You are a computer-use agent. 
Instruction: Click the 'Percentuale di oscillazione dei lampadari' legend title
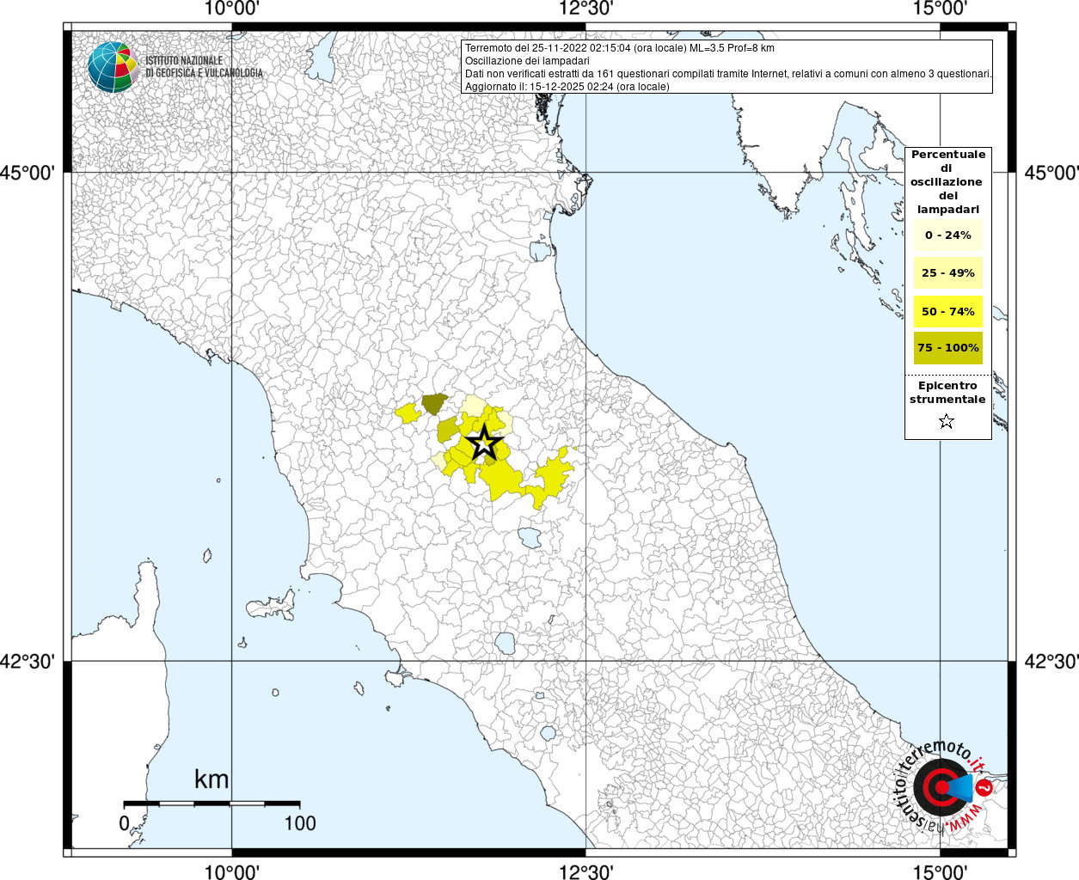tap(947, 182)
